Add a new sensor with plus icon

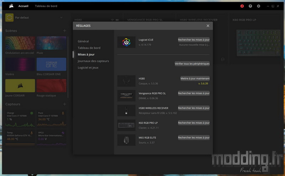point(64,104)
